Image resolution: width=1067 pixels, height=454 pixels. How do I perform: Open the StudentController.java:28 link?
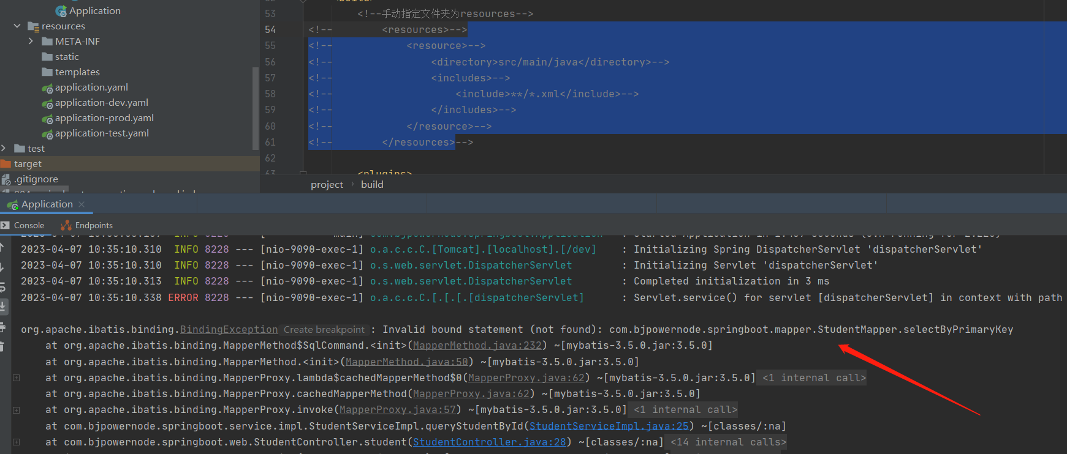490,442
